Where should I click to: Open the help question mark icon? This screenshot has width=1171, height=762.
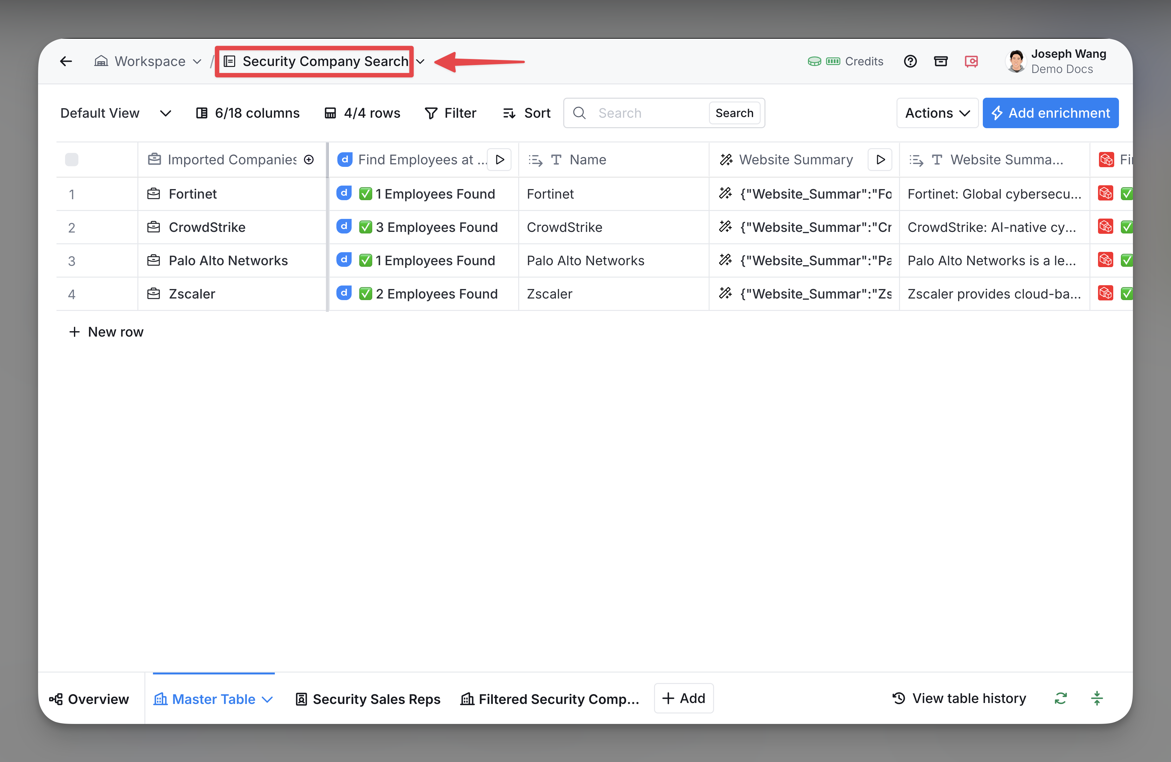(910, 62)
